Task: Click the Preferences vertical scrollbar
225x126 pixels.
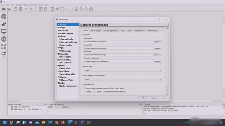Action: pyautogui.click(x=167, y=62)
